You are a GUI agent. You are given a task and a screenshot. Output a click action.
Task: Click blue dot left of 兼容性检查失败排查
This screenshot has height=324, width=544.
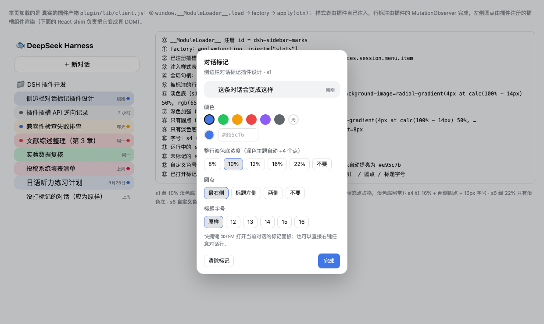tap(21, 127)
